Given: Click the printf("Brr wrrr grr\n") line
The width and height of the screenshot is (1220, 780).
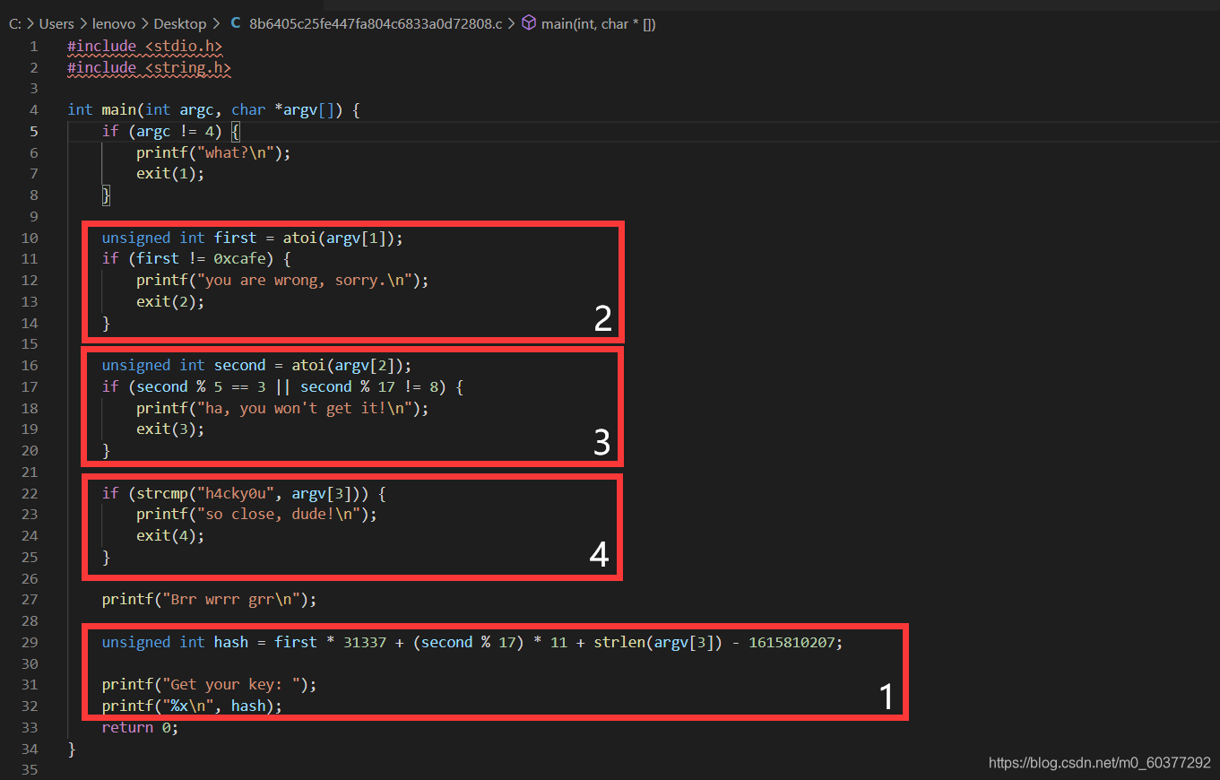Looking at the screenshot, I should [x=210, y=599].
